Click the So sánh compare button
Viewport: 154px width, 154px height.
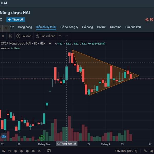[x=24, y=36]
